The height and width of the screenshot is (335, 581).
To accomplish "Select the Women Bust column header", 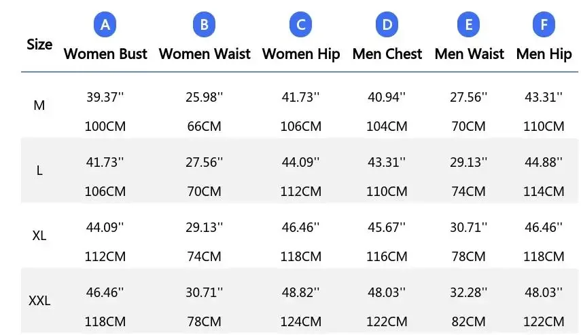I will pyautogui.click(x=105, y=54).
